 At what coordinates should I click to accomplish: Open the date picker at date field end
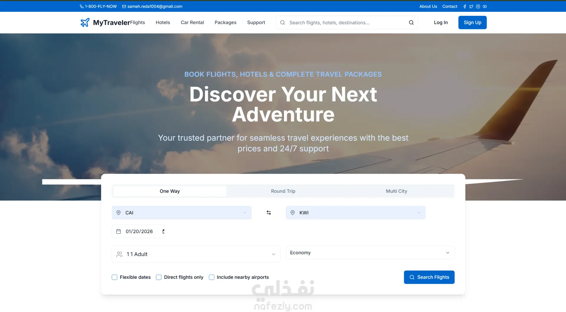coord(163,231)
